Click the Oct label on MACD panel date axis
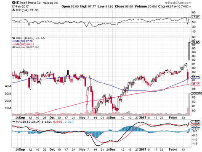 click(x=52, y=149)
